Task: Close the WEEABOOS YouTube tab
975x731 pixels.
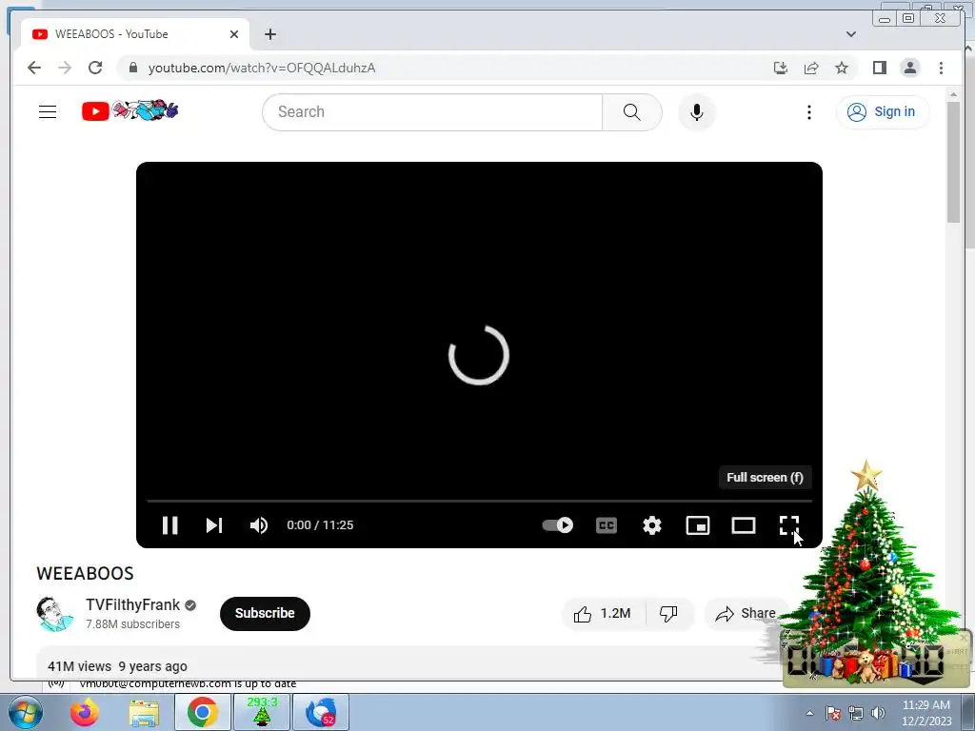Action: click(234, 34)
